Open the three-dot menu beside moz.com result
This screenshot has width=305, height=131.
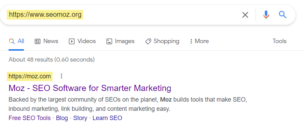click(61, 76)
